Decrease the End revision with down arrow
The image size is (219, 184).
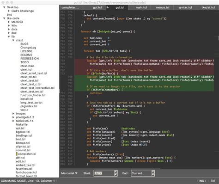point(153,175)
